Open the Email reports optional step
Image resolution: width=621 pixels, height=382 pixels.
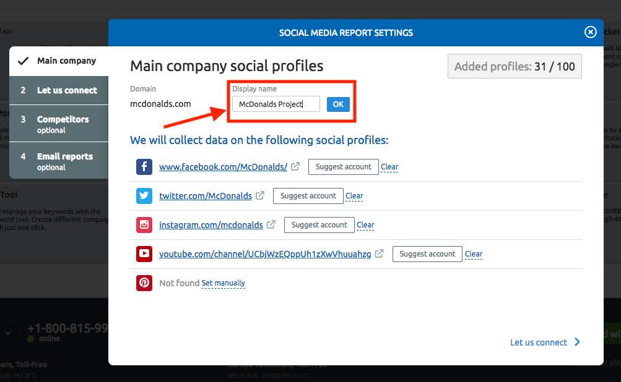pyautogui.click(x=59, y=161)
